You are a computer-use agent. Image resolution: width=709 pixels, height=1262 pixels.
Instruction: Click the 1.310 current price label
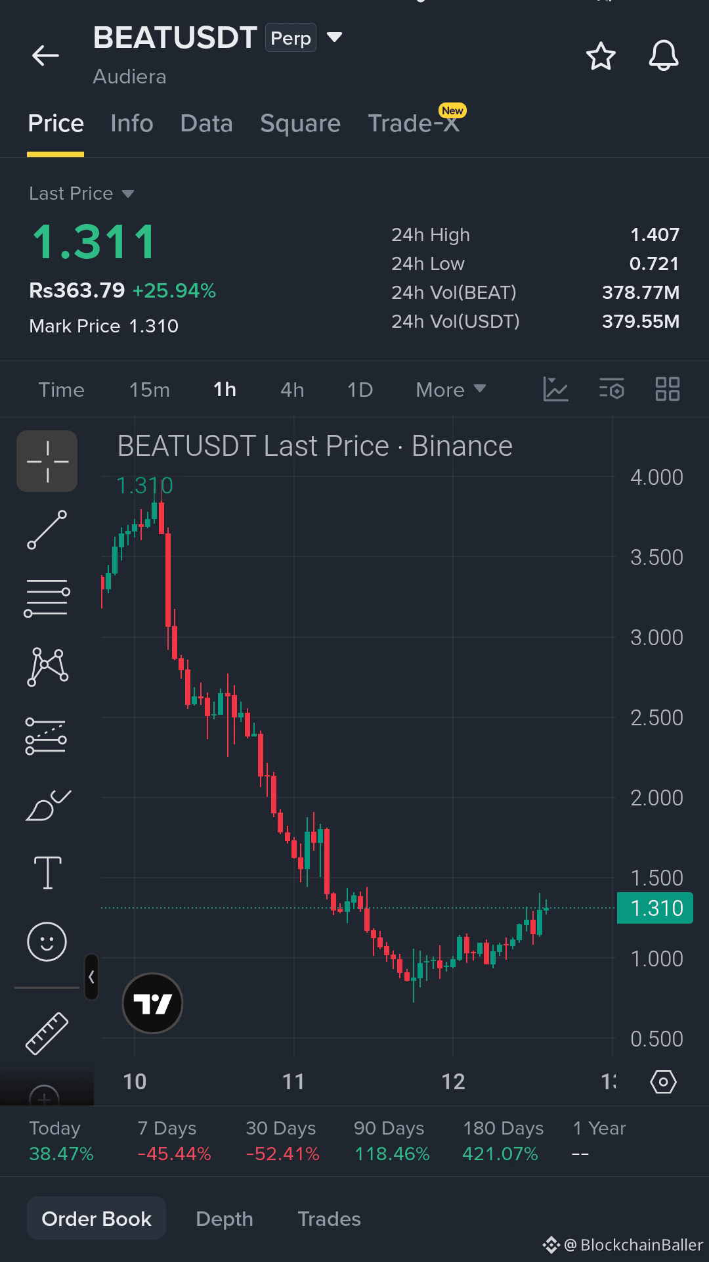pyautogui.click(x=655, y=908)
